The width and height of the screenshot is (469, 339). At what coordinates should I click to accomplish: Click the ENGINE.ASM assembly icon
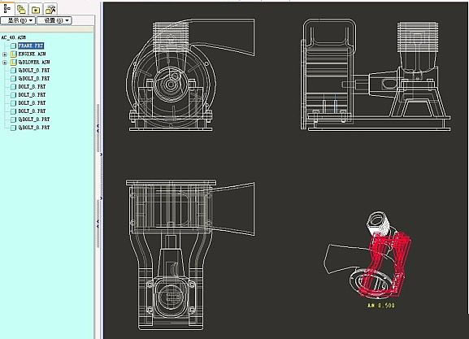point(14,54)
